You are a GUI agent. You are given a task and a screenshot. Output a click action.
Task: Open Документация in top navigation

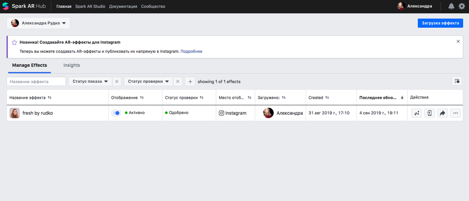coord(123,7)
